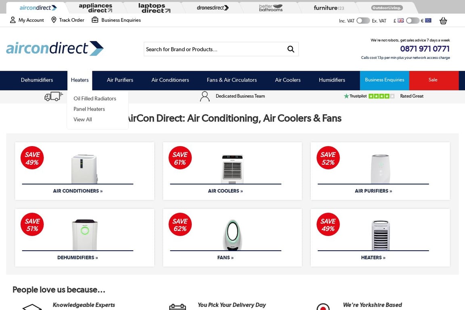This screenshot has width=465, height=310.
Task: Click the Save 61% badge on Air Coolers
Action: [x=180, y=158]
